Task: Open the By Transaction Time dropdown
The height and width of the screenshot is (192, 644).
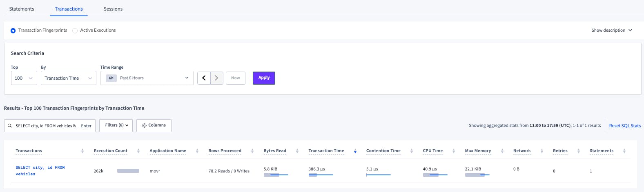Action: [x=68, y=78]
